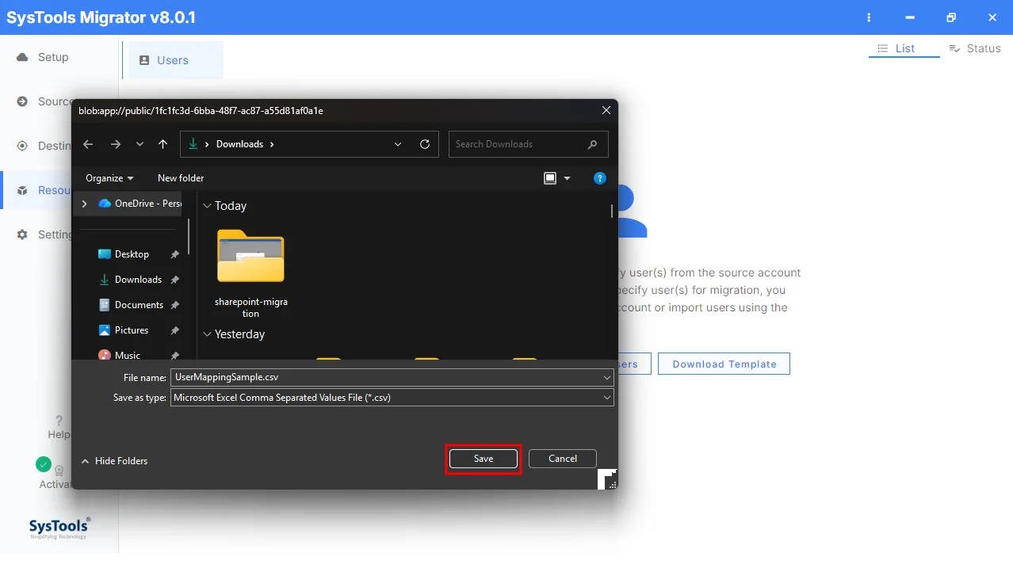Screen dimensions: 1013x568
Task: Select OneDrive - Personal in the tree
Action: (x=140, y=204)
